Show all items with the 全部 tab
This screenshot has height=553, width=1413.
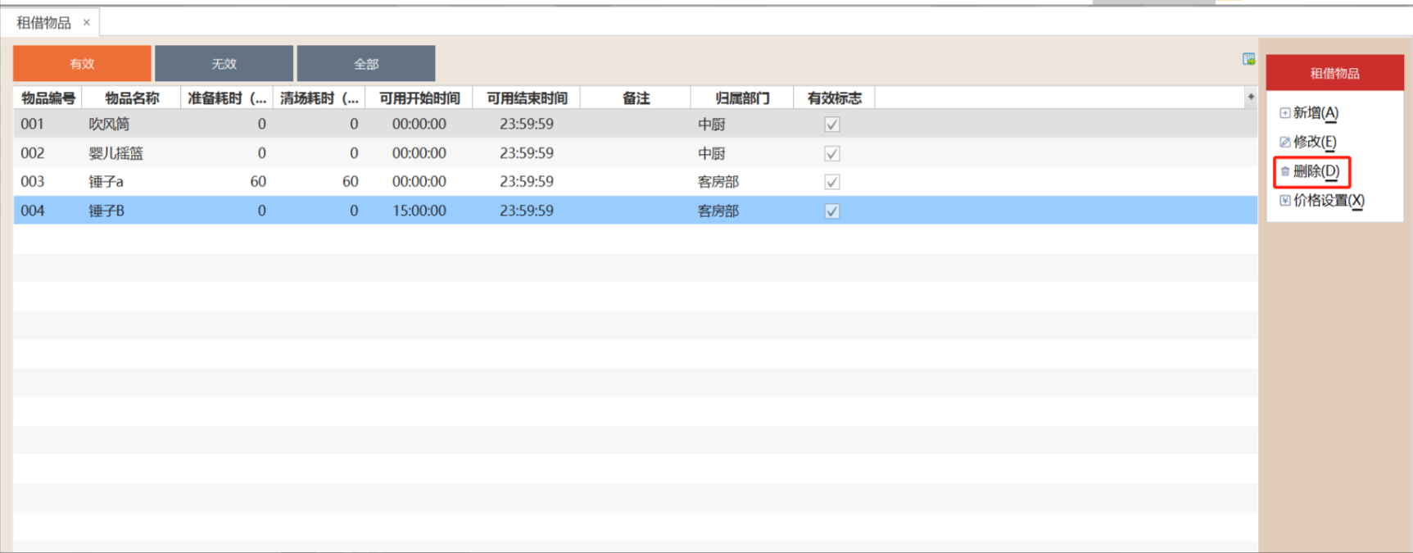[365, 64]
